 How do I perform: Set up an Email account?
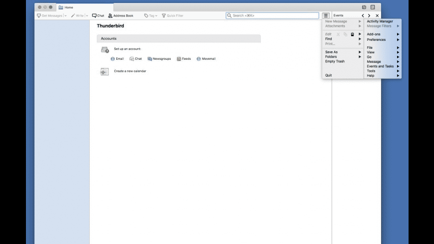pyautogui.click(x=117, y=59)
